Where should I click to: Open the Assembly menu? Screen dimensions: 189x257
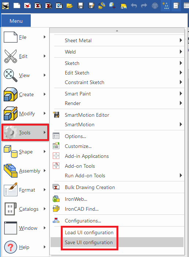click(x=25, y=171)
